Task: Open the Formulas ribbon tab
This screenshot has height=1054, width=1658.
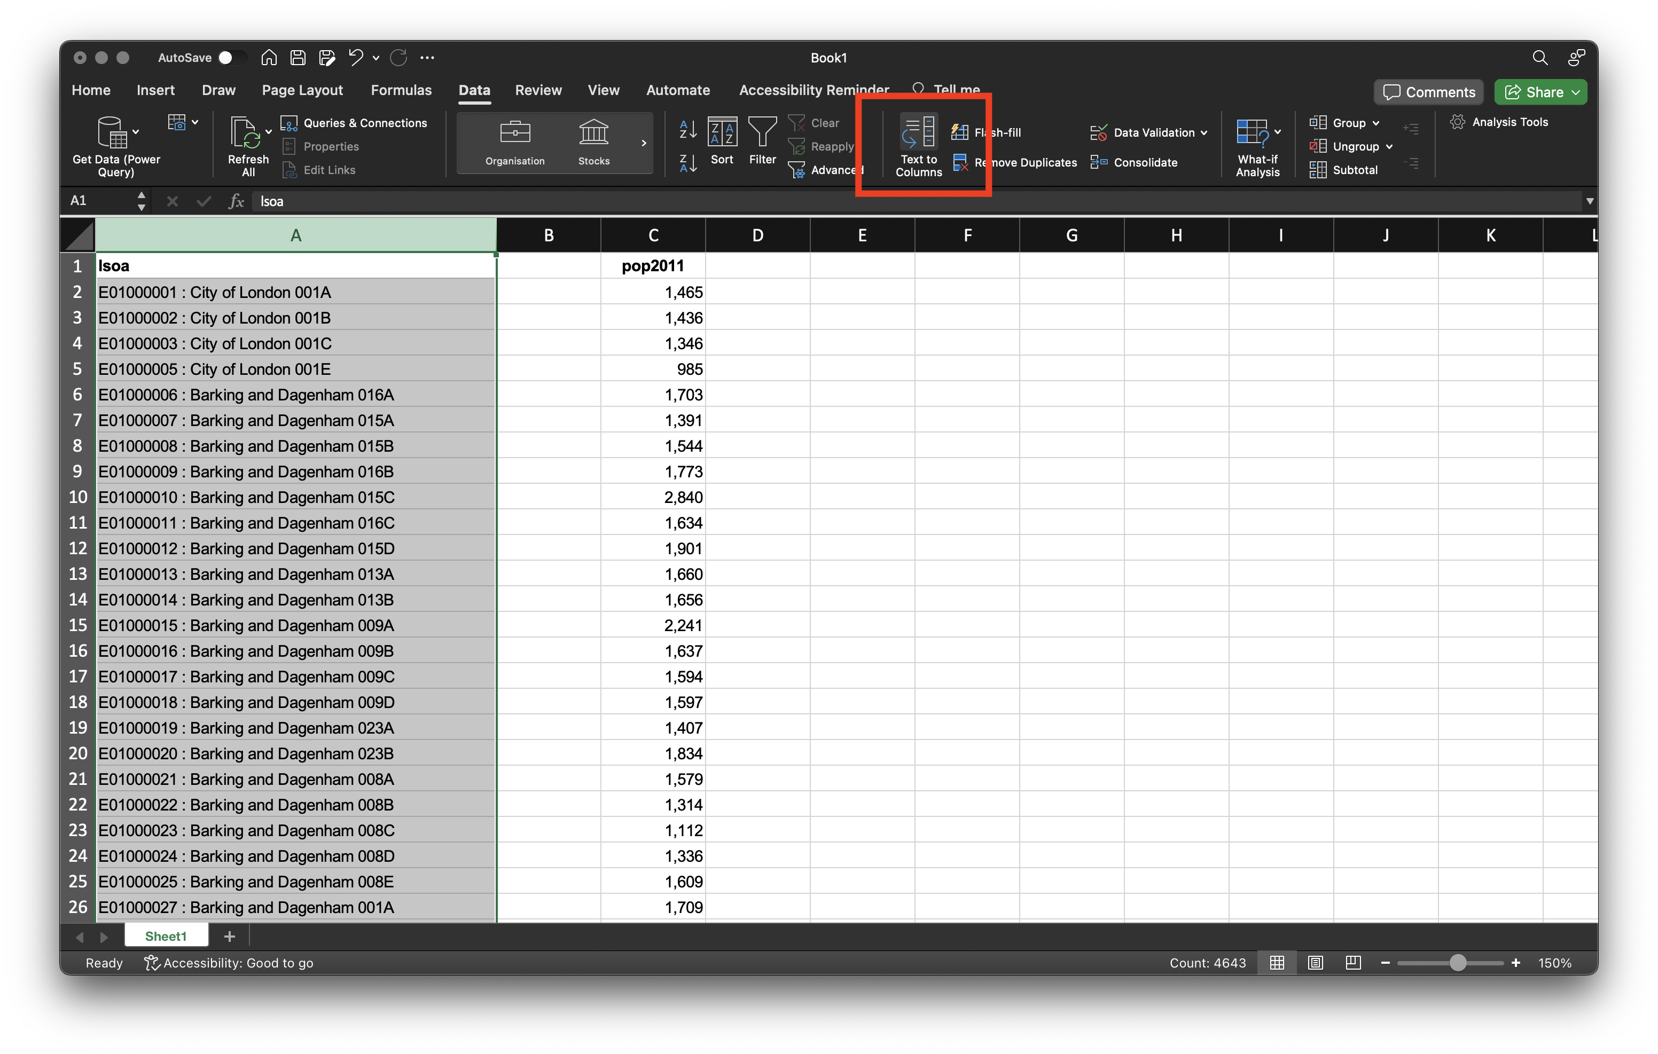Action: 401,90
